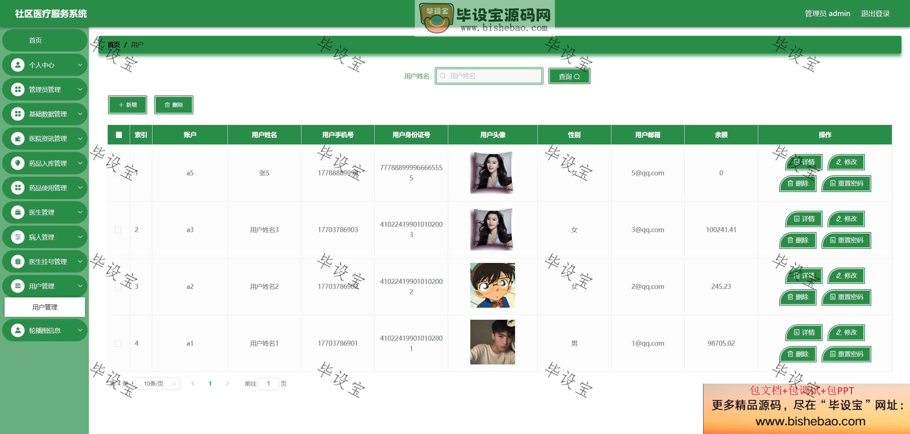Click the 新增 button to add user
Image resolution: width=910 pixels, height=434 pixels.
coord(128,105)
